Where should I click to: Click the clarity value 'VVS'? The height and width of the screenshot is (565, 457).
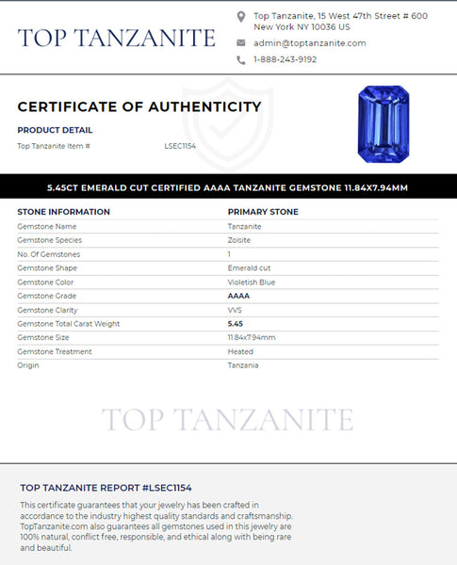(x=235, y=310)
